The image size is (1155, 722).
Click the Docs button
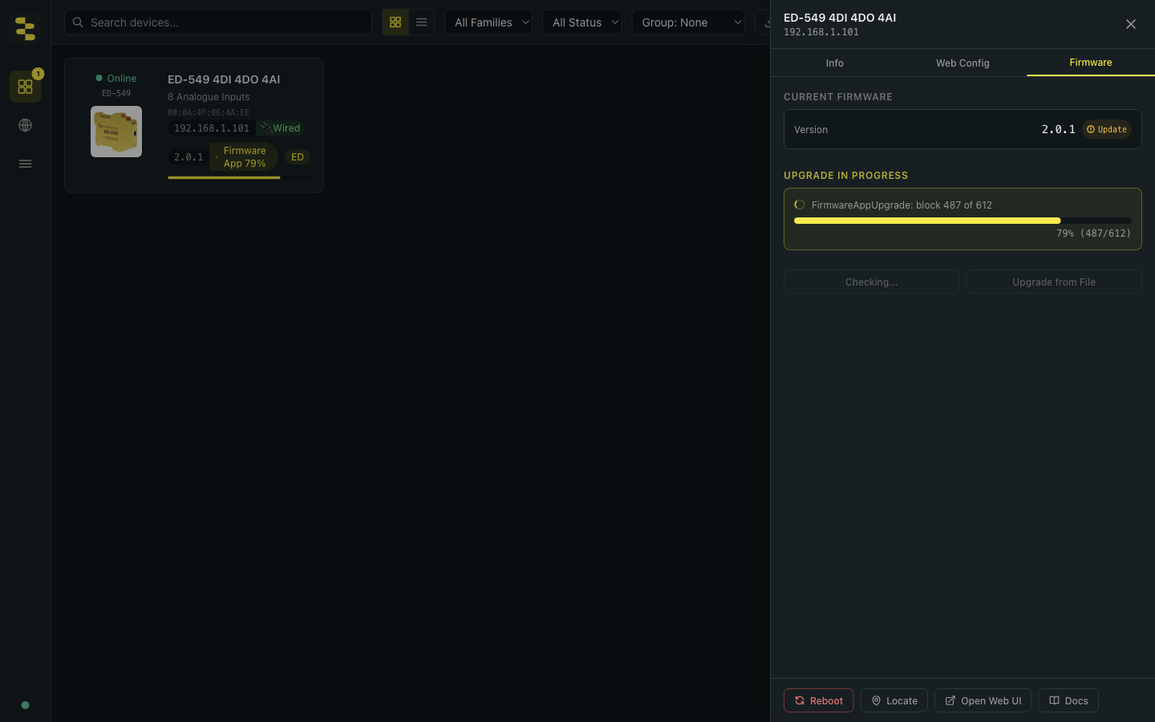coord(1068,700)
